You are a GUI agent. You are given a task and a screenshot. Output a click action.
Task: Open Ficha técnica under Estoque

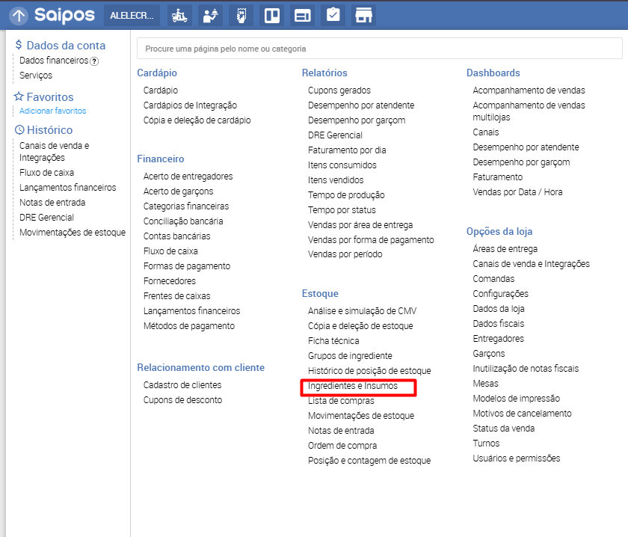pos(333,341)
